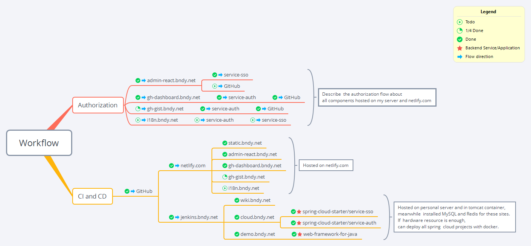Click done icon beside cloud.bndy.net
Image resolution: width=531 pixels, height=246 pixels.
point(237,217)
